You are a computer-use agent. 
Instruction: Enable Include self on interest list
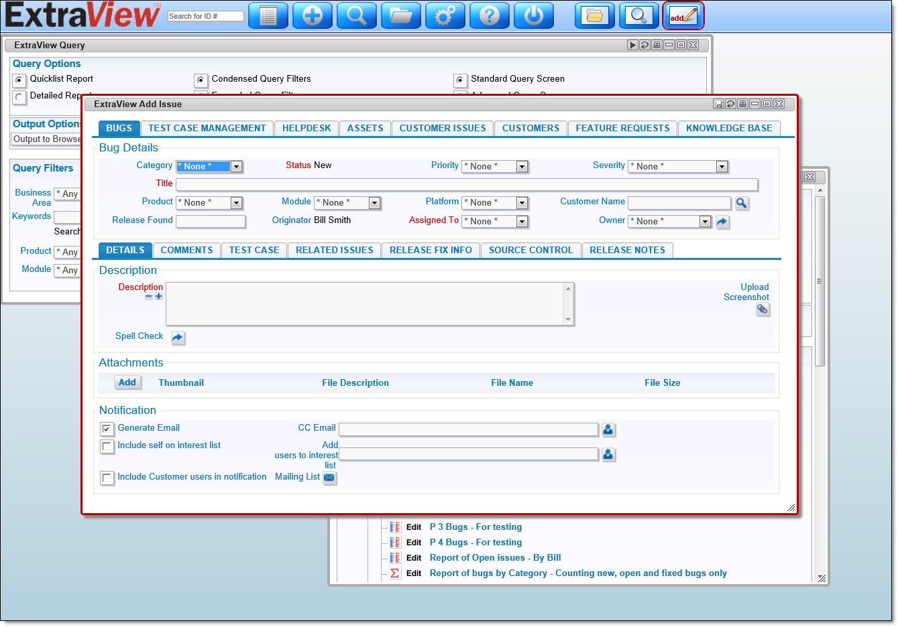(x=107, y=446)
